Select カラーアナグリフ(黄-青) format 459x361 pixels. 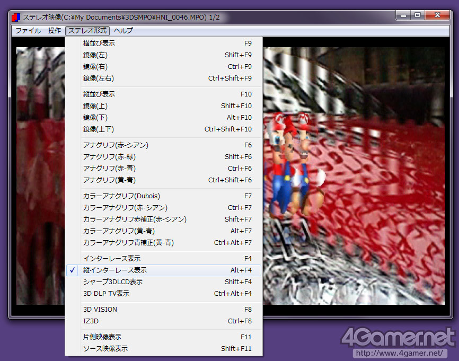coord(164,231)
